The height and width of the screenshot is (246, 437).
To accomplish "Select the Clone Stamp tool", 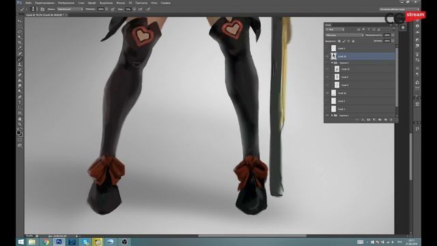I will point(20,64).
